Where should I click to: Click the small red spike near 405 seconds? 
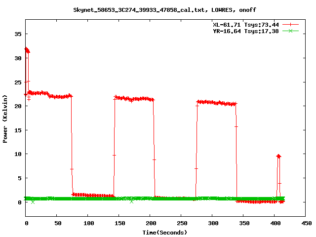coord(278,156)
